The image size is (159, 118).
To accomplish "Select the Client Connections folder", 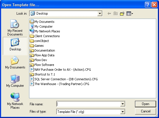I will point(45,36).
